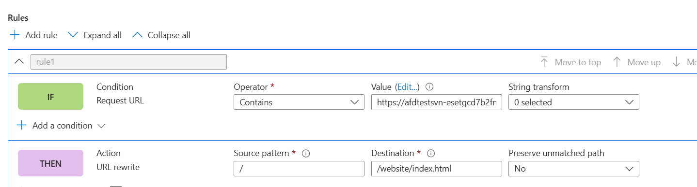
Task: Click the Request URL condition text
Action: pyautogui.click(x=120, y=101)
